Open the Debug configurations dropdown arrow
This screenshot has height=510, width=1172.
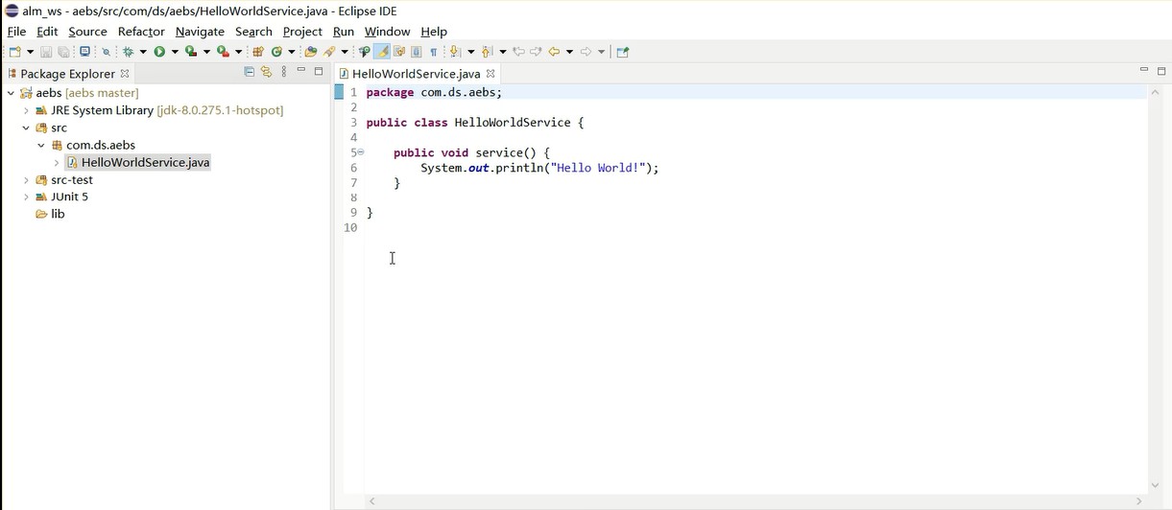143,52
